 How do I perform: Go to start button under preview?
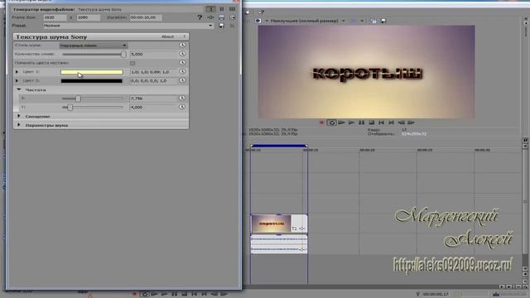(381, 123)
